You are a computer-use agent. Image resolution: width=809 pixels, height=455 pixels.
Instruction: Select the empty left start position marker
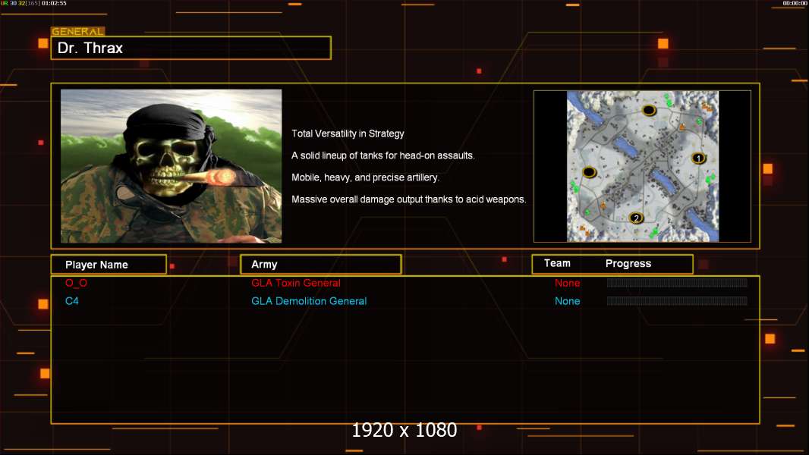(589, 172)
